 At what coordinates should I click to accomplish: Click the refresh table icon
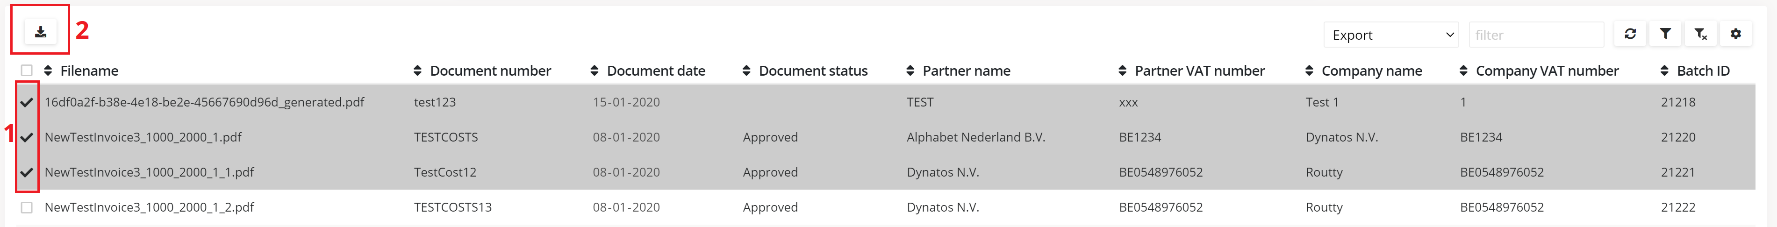(x=1630, y=34)
